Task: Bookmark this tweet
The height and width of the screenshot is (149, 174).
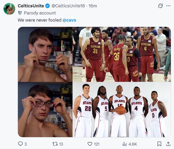Action: click(x=159, y=144)
